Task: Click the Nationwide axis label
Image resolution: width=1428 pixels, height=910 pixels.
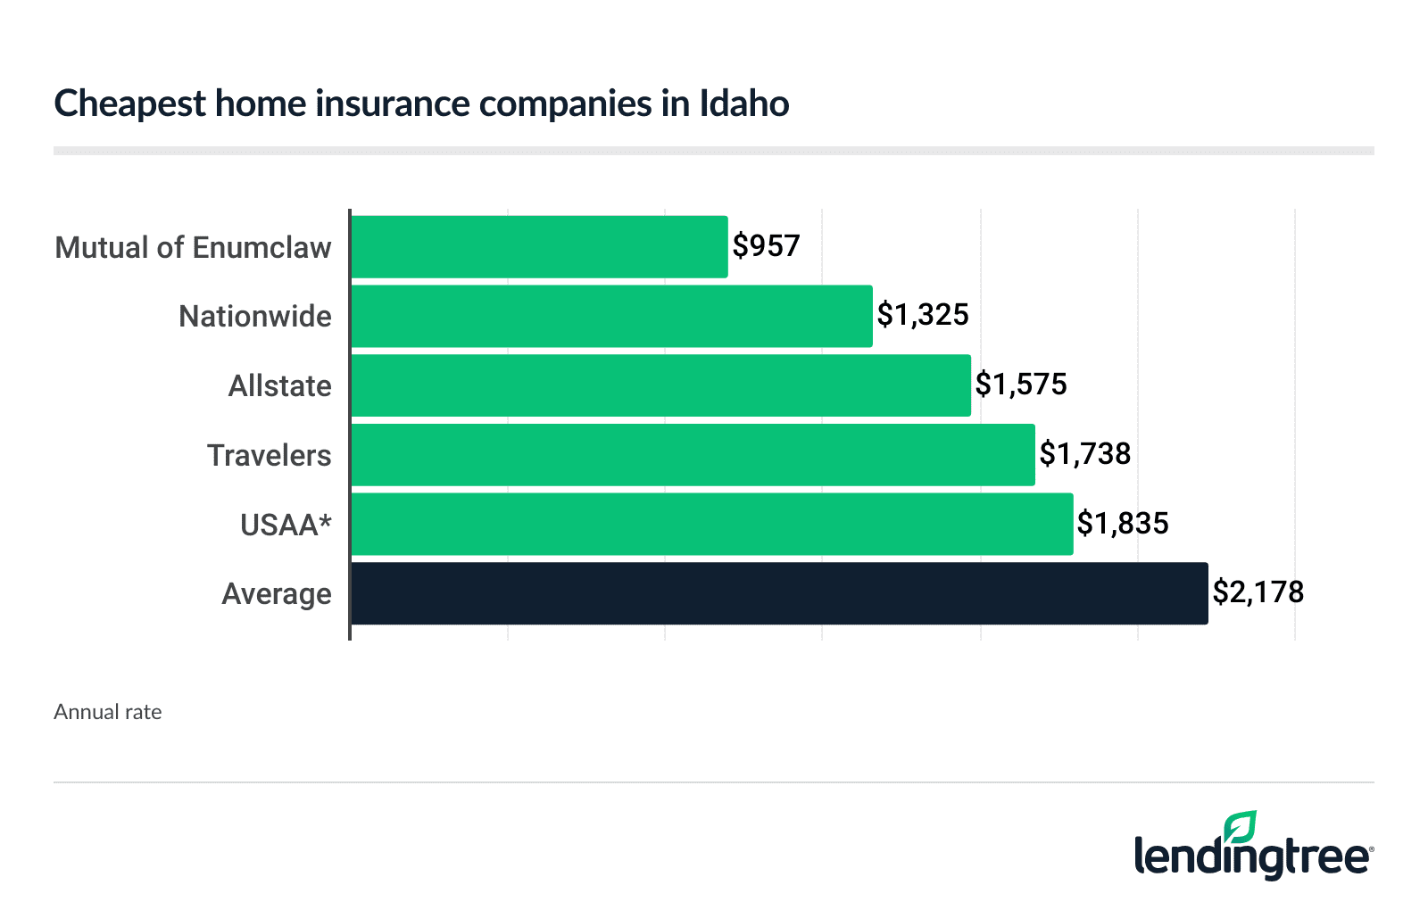Action: (255, 316)
